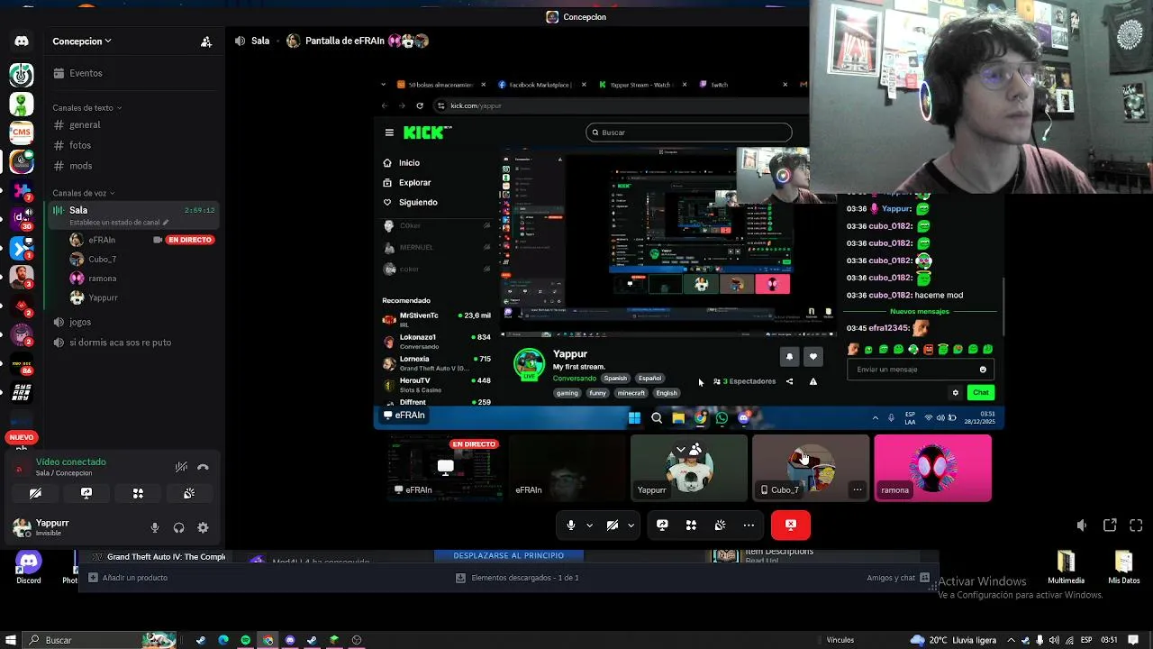Select Yappurr participant tile

click(689, 467)
